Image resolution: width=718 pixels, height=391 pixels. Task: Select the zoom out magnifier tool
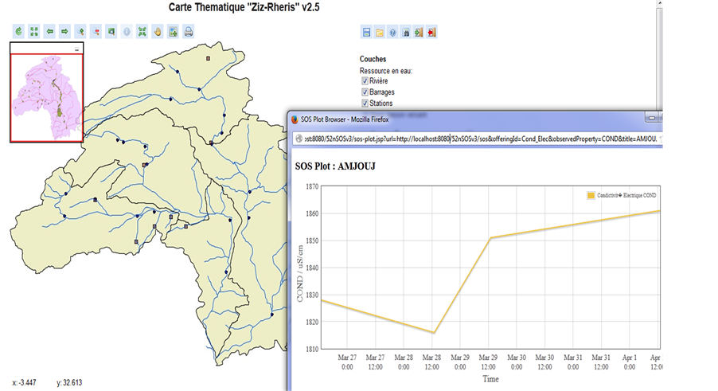click(96, 33)
